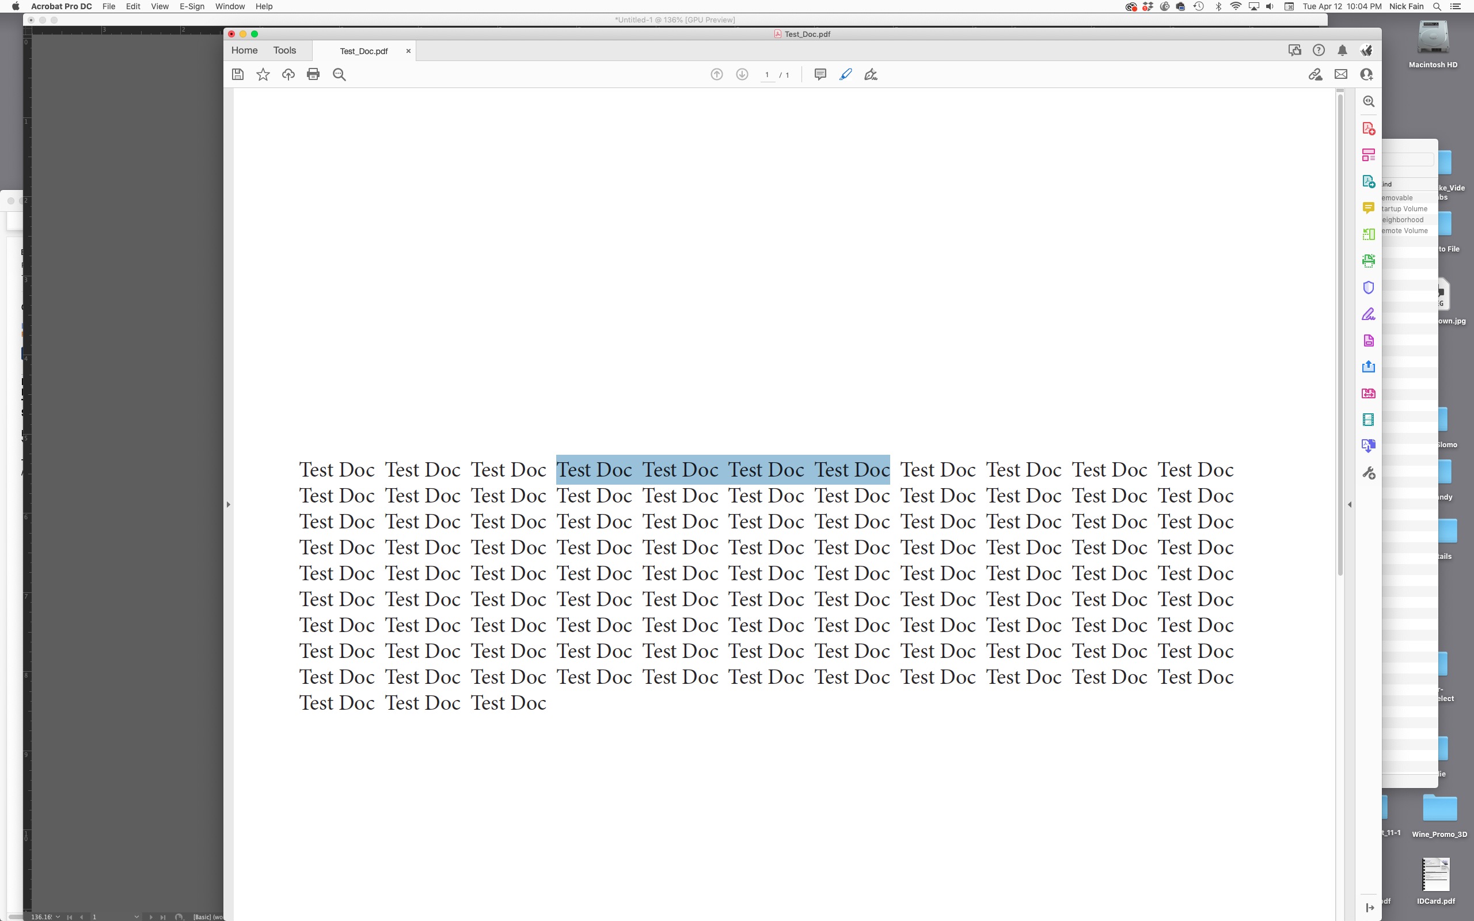Click the page navigation input field

coord(765,74)
